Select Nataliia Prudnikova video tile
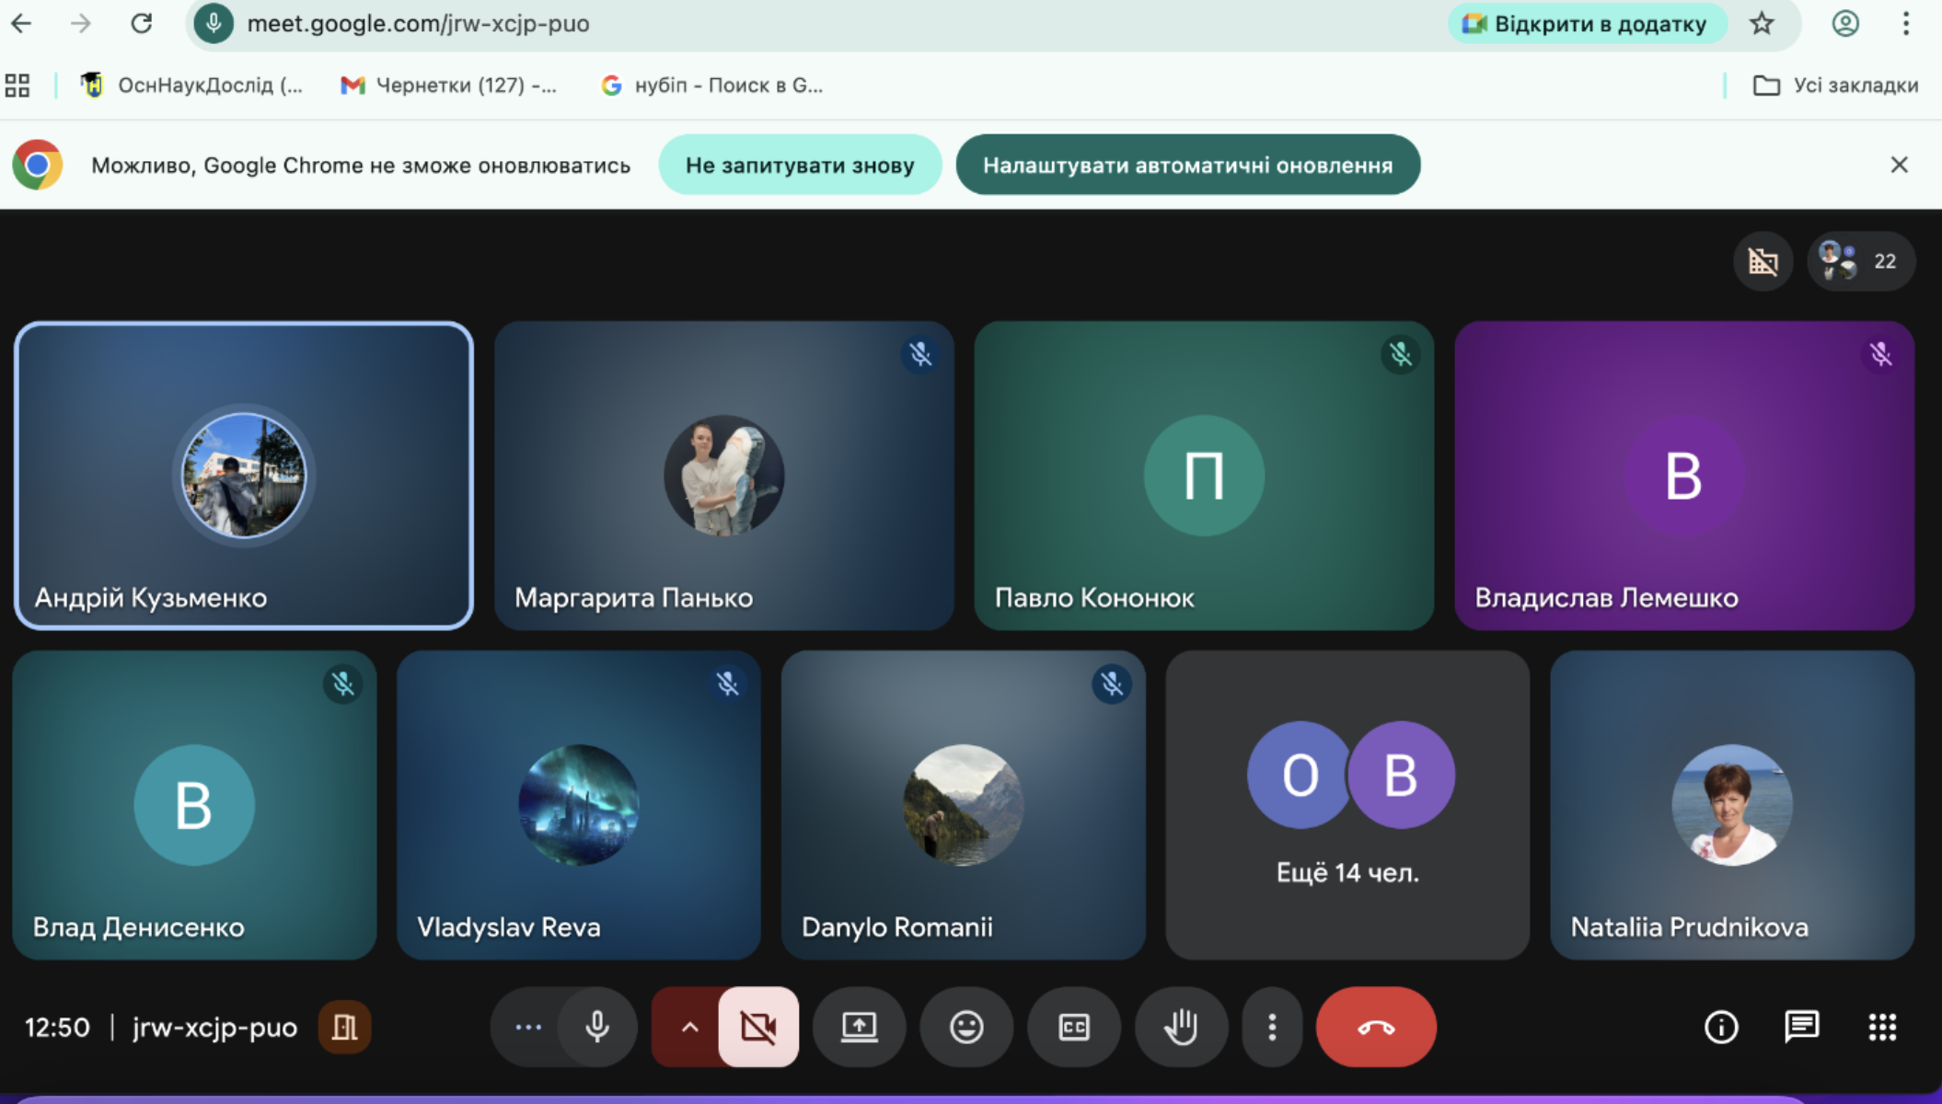The image size is (1942, 1104). click(x=1731, y=805)
